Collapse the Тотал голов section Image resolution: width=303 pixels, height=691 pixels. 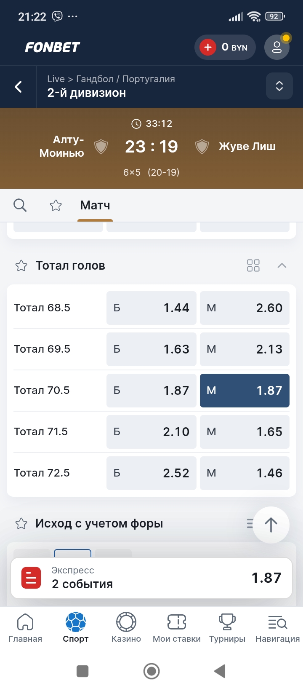coord(282,265)
